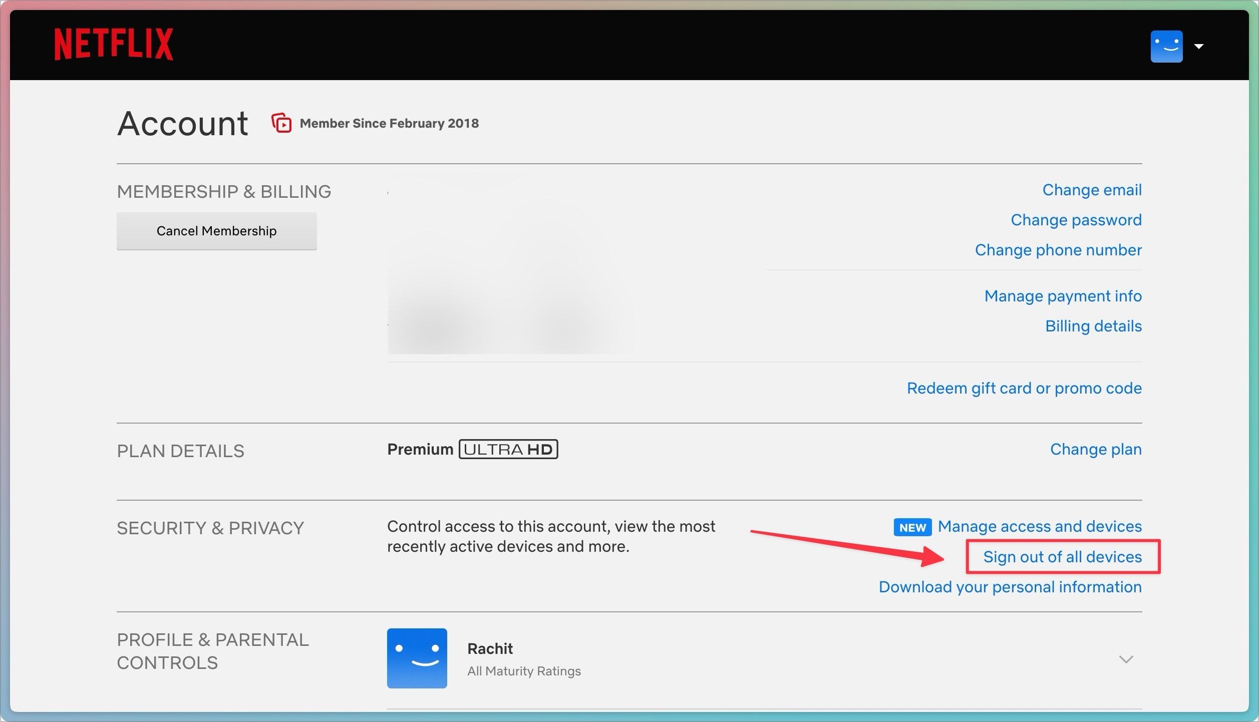Open the profile dropdown in the top bar
This screenshot has width=1259, height=722.
click(x=1199, y=46)
